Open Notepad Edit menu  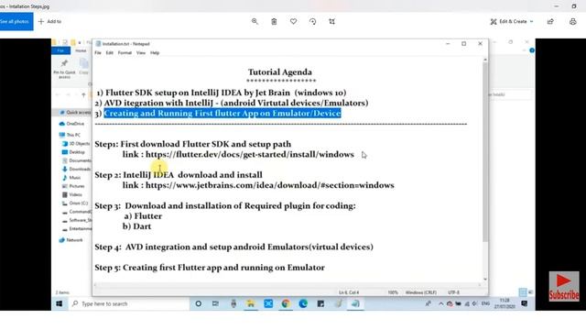pos(110,53)
